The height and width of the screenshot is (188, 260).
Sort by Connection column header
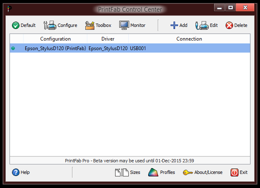pyautogui.click(x=189, y=39)
